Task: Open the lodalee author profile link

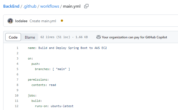Action: click(21, 21)
